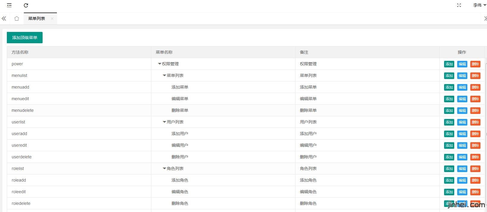Click the 添加顶级菜单 button
The height and width of the screenshot is (212, 487).
[x=25, y=38]
